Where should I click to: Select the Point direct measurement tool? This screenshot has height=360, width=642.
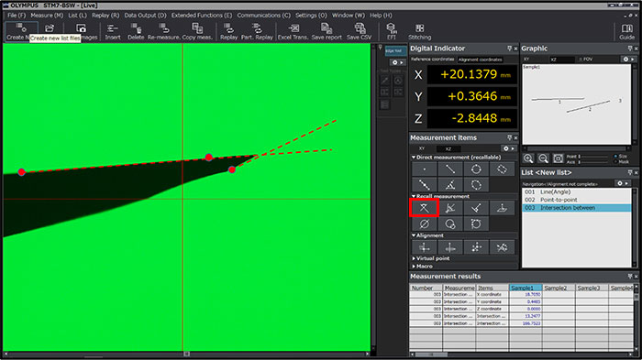tap(424, 169)
